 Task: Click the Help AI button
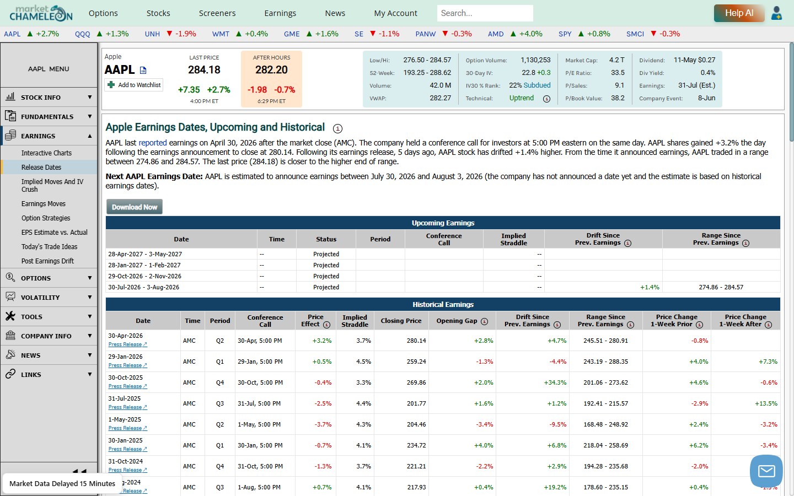[739, 13]
